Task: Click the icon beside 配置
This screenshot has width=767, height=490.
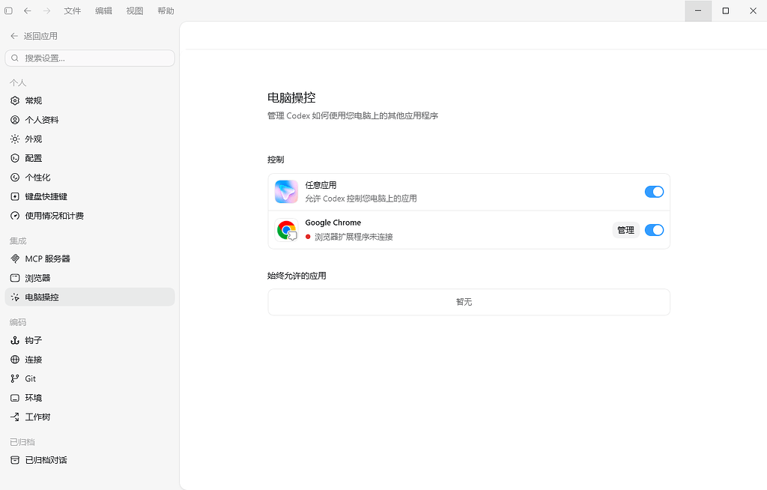Action: (15, 158)
